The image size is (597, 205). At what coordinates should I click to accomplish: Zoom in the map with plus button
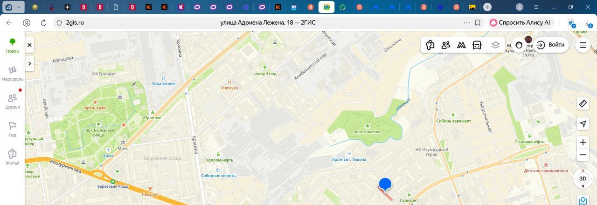(583, 142)
